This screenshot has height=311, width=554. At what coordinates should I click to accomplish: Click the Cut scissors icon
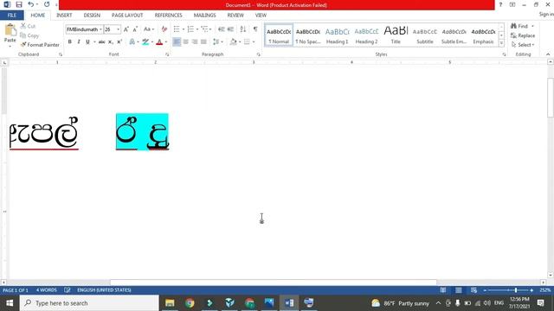coord(23,26)
